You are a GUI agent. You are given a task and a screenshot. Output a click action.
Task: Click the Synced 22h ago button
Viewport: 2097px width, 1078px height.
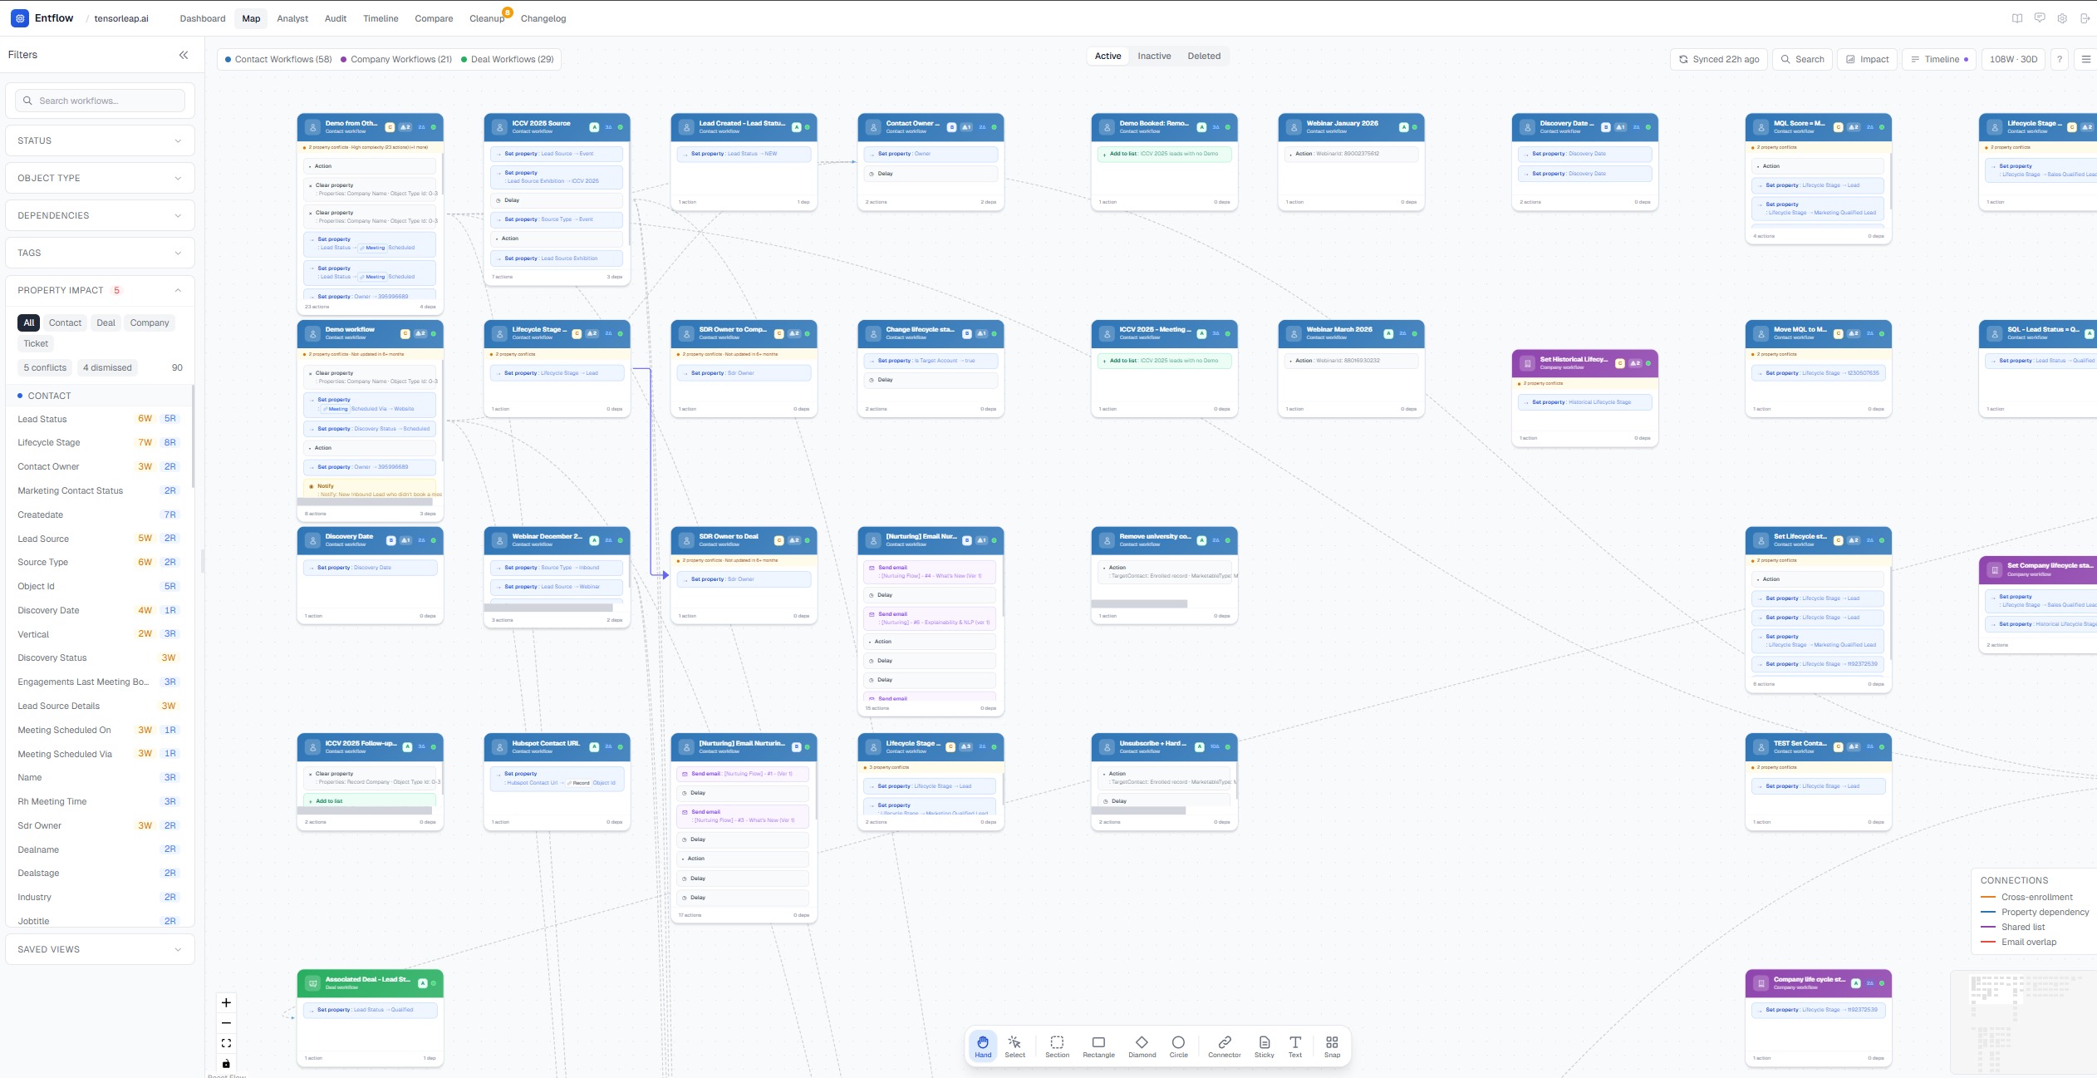[x=1719, y=59]
